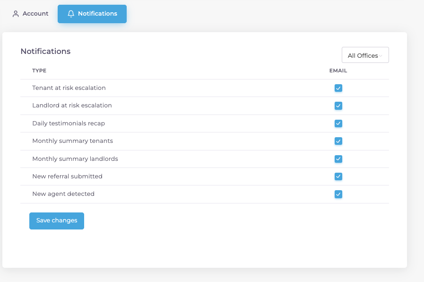Toggle email for New referral submitted
The width and height of the screenshot is (424, 282).
click(338, 176)
